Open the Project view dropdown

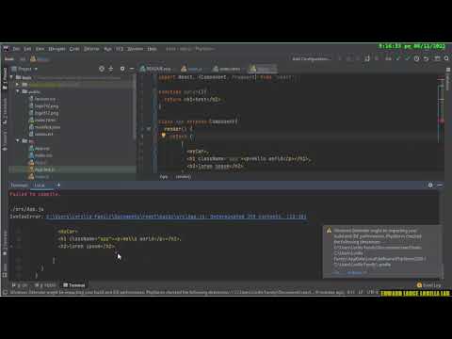coord(24,69)
